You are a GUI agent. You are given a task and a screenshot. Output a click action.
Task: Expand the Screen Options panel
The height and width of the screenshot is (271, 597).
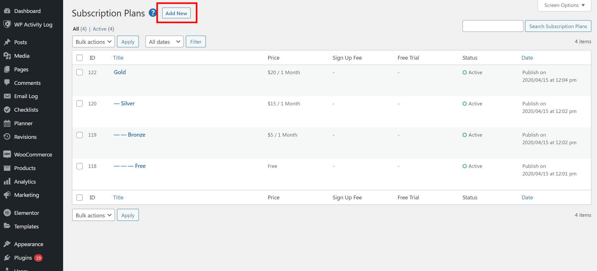(x=564, y=5)
